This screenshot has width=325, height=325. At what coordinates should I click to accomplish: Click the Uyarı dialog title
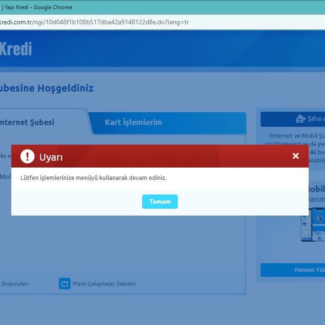pos(51,157)
